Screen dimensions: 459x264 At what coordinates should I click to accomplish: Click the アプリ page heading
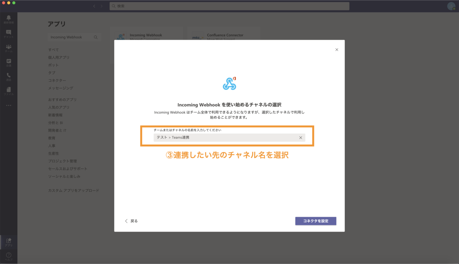click(x=57, y=24)
